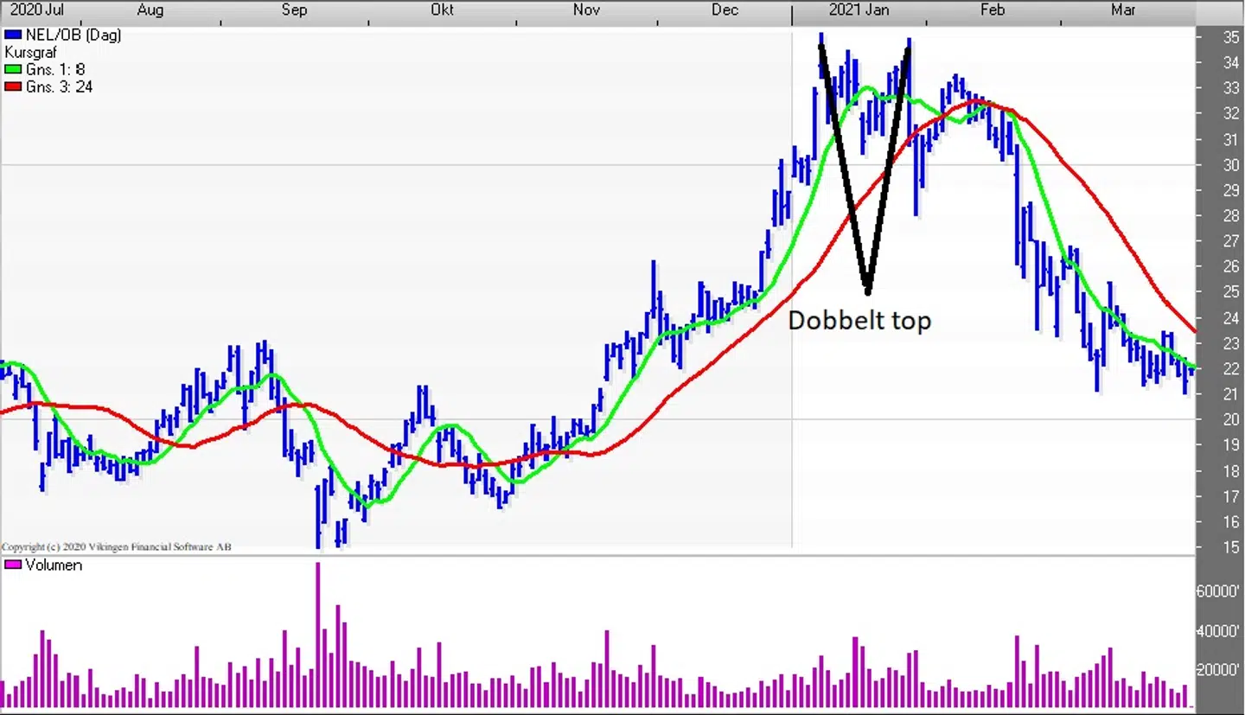Jump to the "2021 Jan" time axis label
Viewport: 1245px width, 715px height.
click(x=859, y=10)
